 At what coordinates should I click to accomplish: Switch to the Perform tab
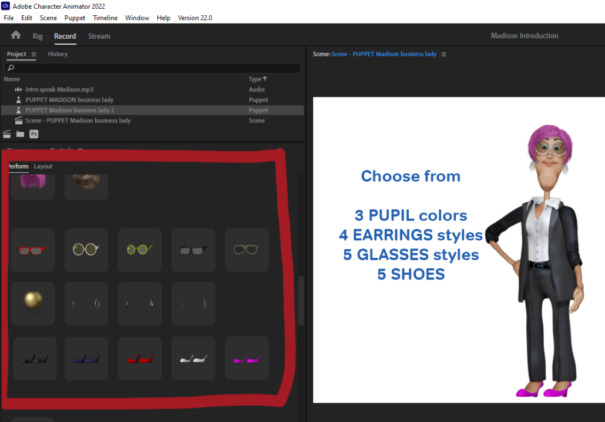click(18, 166)
